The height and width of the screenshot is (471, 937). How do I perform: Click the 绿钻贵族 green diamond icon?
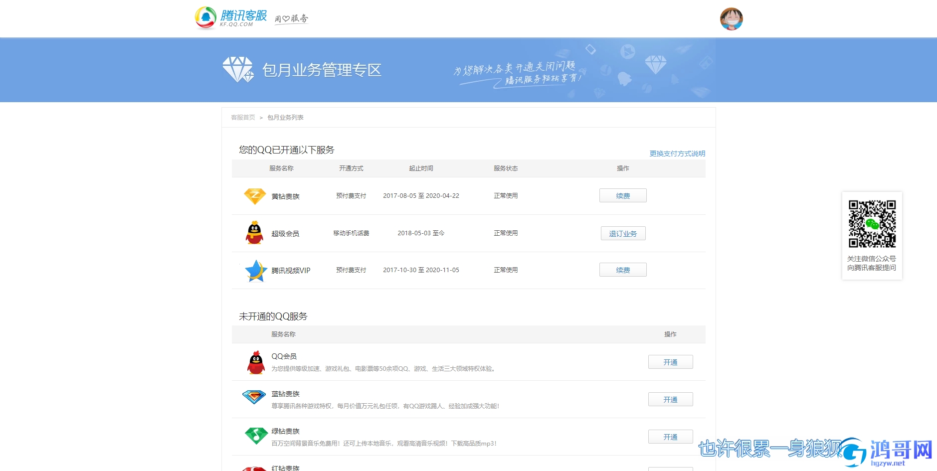256,436
